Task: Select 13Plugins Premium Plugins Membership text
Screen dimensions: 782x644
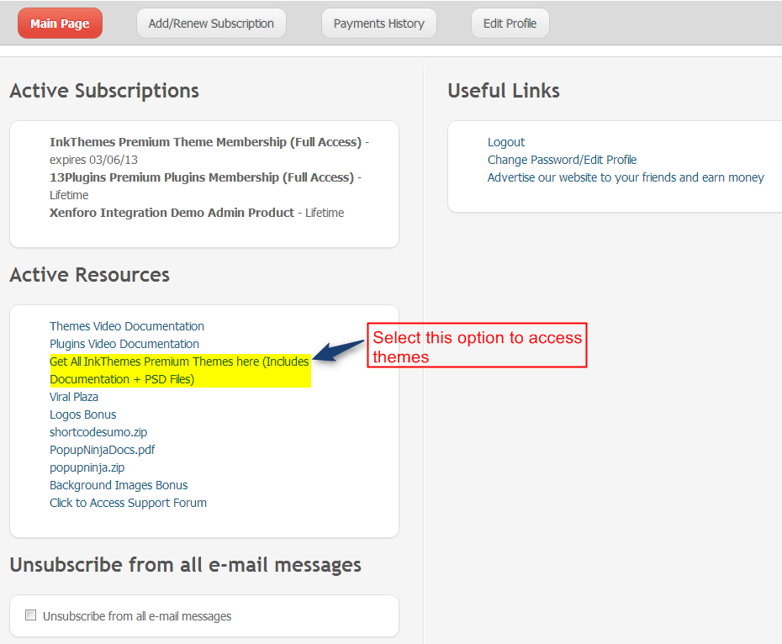Action: (x=202, y=177)
